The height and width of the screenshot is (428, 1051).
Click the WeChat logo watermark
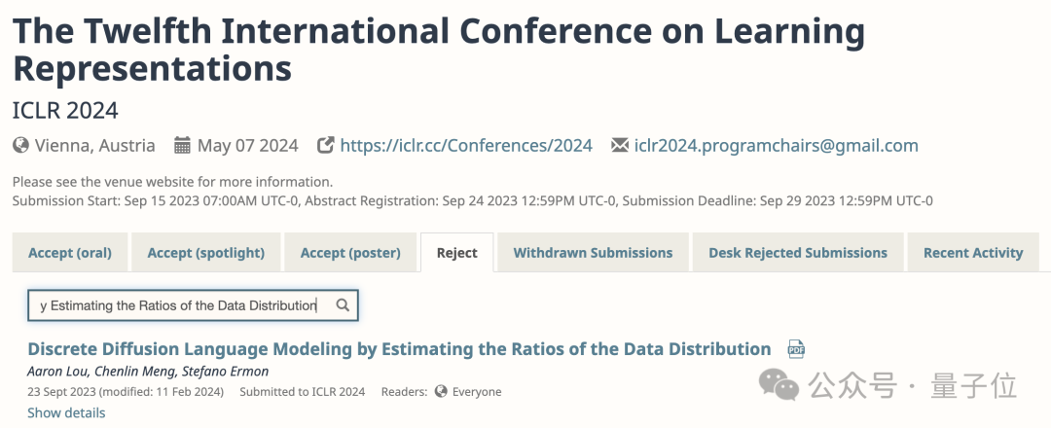(x=779, y=385)
